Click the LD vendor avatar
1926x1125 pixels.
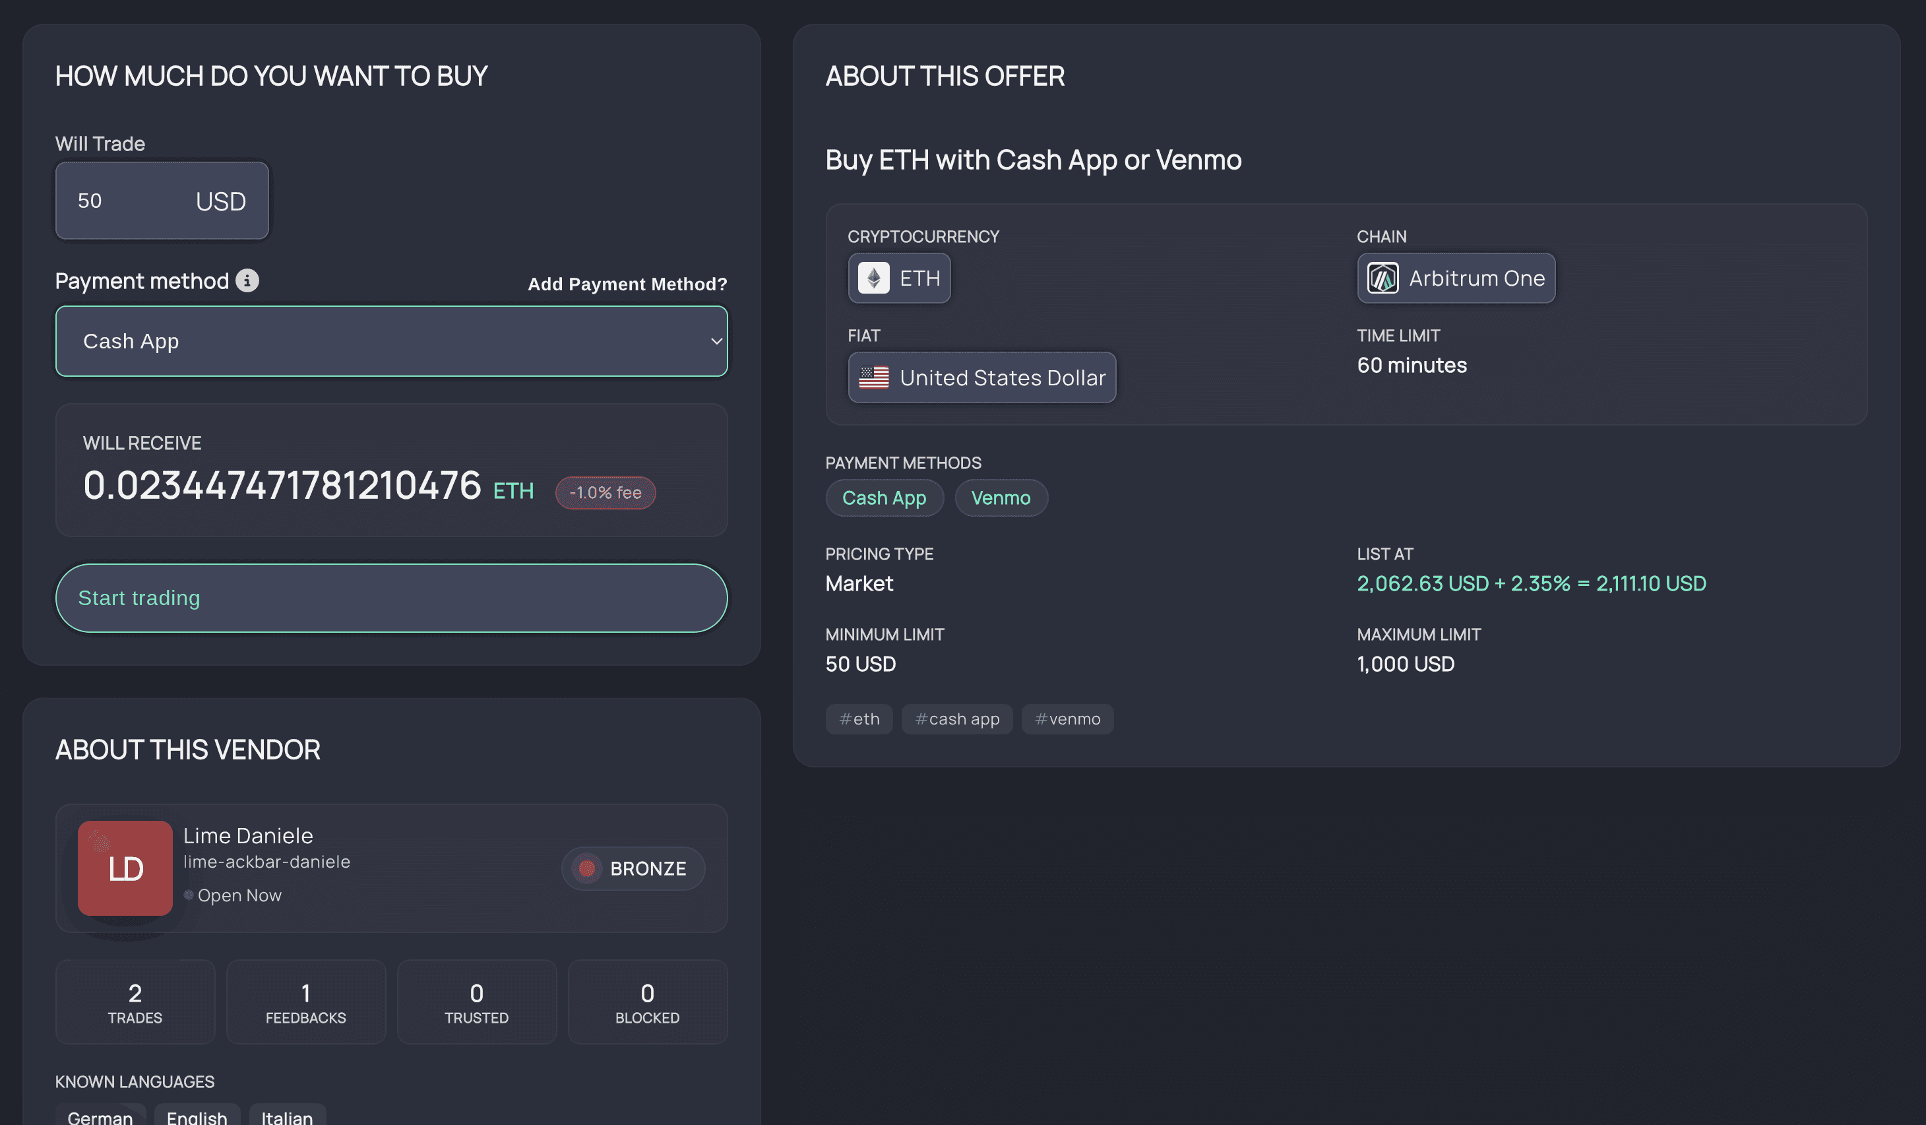coord(125,868)
